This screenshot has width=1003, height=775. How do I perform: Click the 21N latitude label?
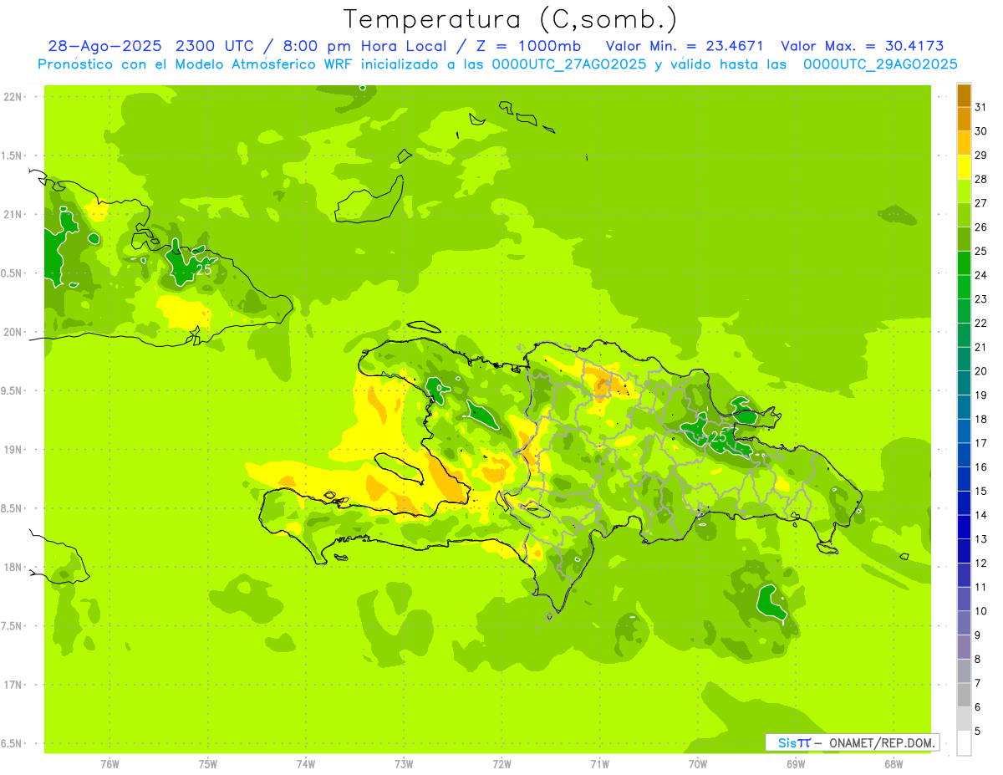[13, 215]
